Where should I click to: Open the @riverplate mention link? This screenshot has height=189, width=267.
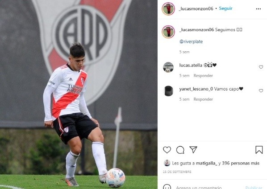(x=191, y=41)
